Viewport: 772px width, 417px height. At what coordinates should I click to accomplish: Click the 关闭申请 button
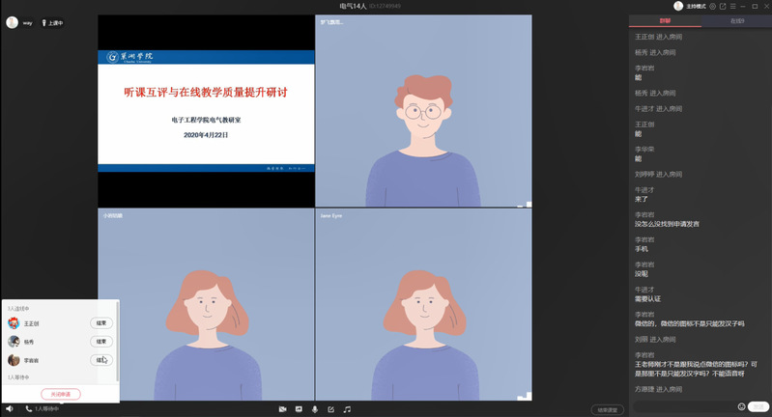pos(61,394)
